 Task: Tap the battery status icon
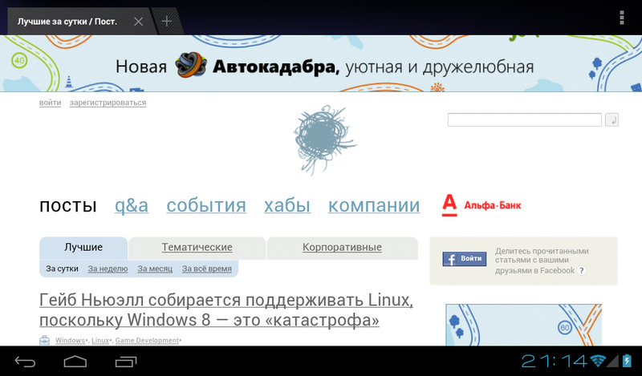[627, 361]
